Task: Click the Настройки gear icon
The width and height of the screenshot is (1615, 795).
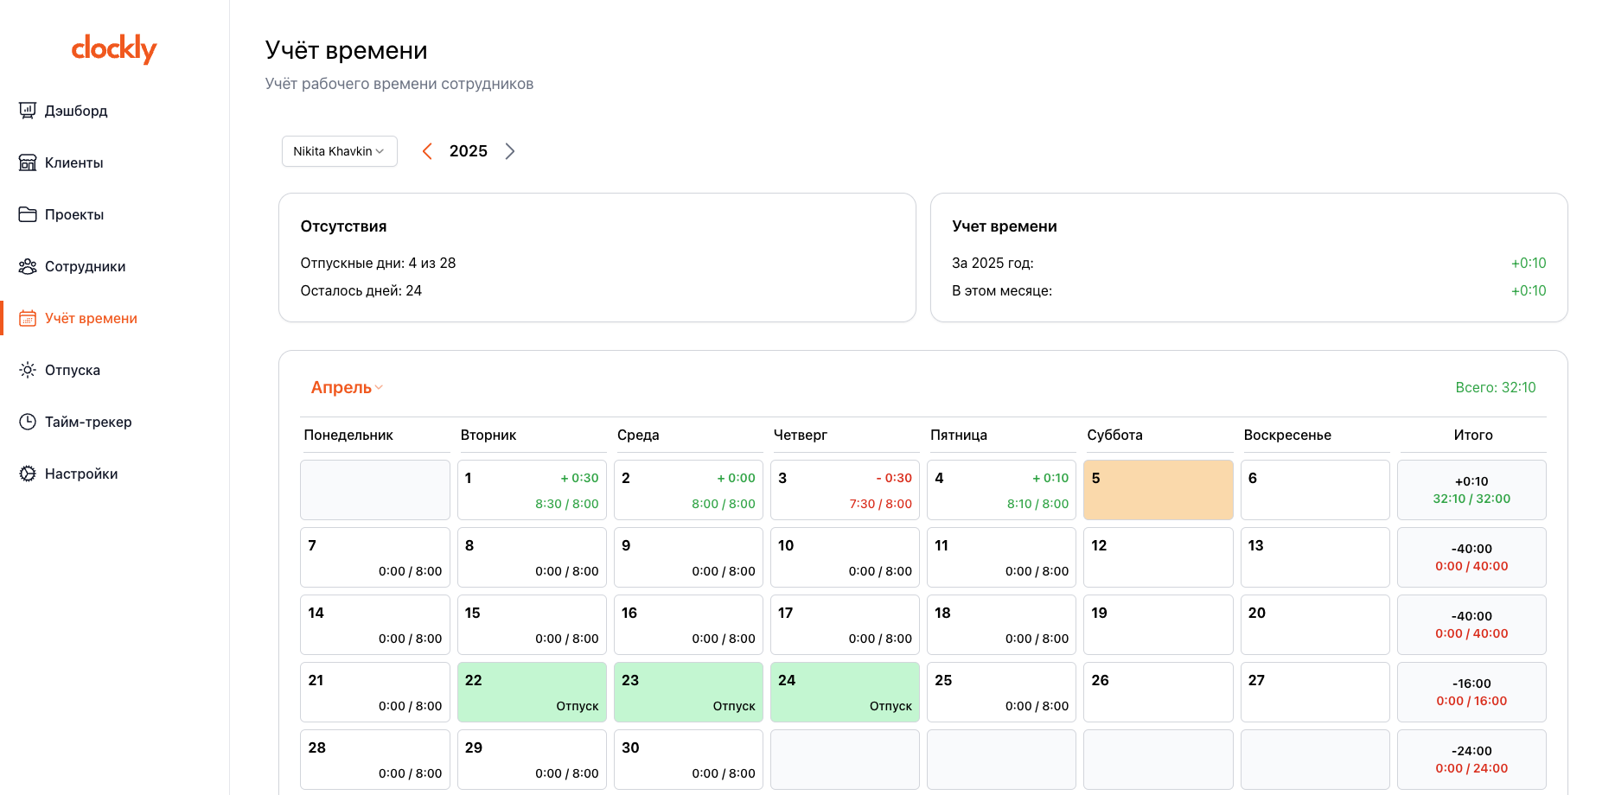Action: pos(28,474)
